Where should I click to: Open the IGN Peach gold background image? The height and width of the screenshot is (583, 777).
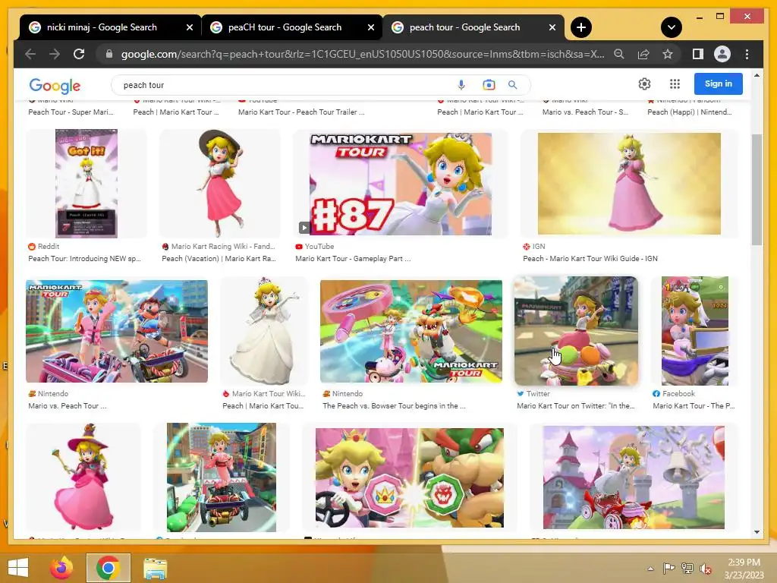[629, 184]
